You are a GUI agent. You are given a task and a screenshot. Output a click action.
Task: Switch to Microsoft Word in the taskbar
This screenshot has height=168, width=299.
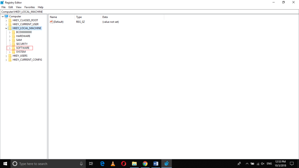tap(156, 164)
